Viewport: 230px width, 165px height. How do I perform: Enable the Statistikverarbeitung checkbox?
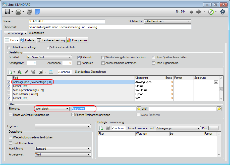[x=9, y=47]
